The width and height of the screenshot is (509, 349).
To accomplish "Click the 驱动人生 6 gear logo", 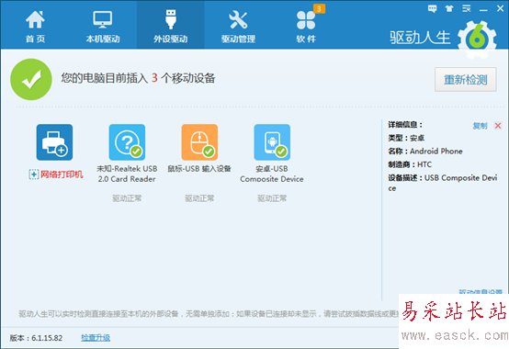I will tap(477, 39).
